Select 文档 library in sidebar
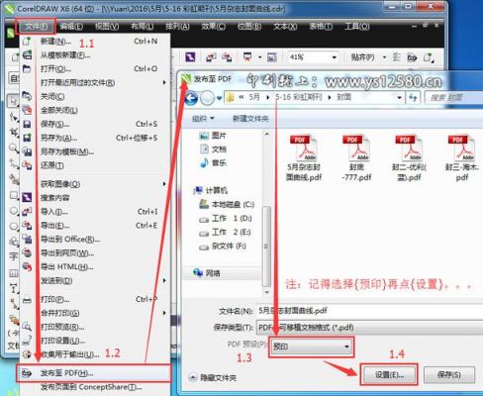 [214, 149]
